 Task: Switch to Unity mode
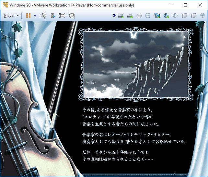point(72,16)
